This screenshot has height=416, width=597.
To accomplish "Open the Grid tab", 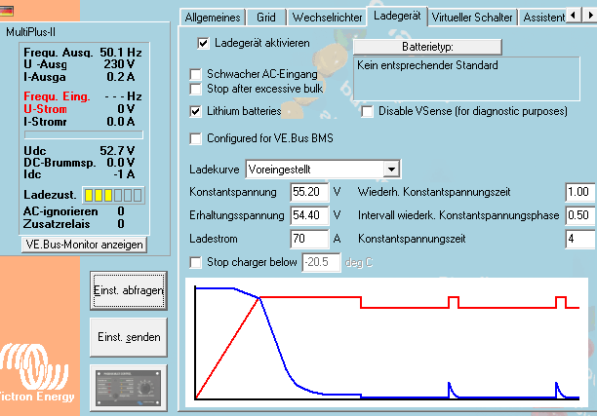I will [265, 18].
